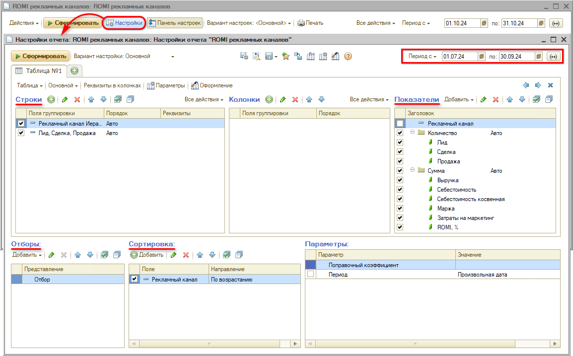573x356 pixels.
Task: Open help with the question mark icon
Action: tap(348, 56)
